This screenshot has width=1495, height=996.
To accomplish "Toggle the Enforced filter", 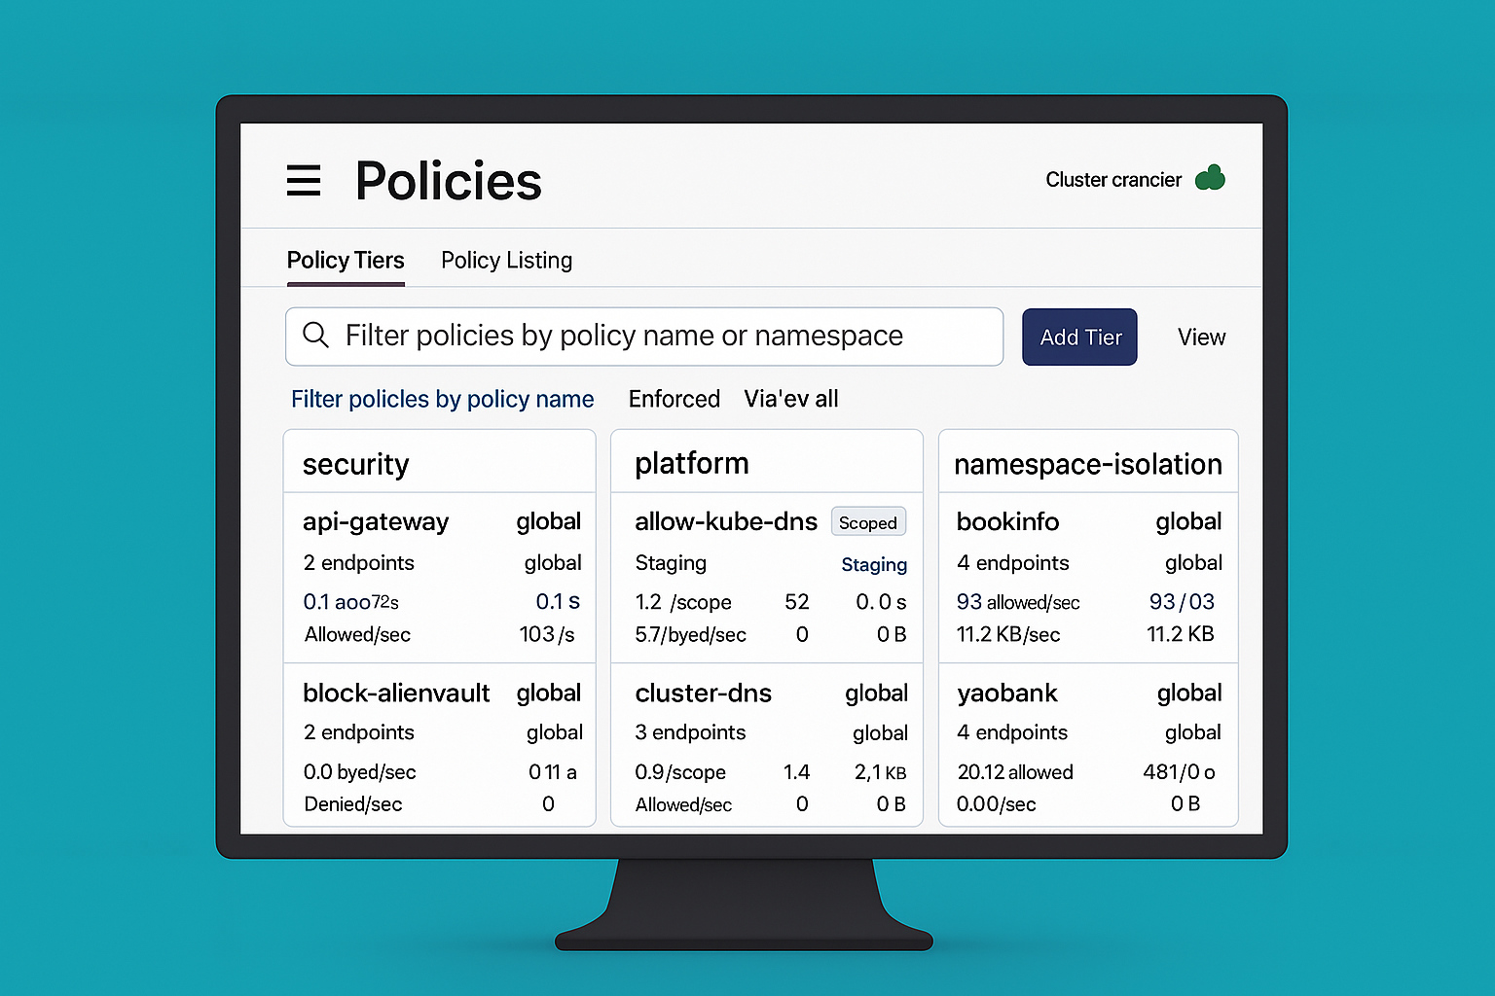I will click(x=674, y=399).
